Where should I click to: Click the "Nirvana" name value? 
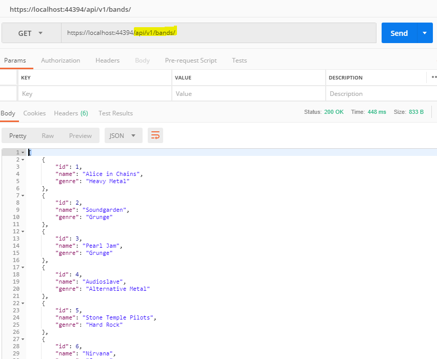(x=97, y=353)
